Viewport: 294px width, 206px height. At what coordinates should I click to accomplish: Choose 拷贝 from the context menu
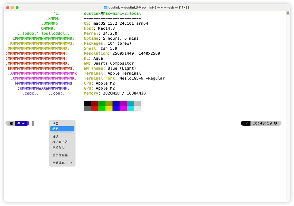pyautogui.click(x=55, y=124)
